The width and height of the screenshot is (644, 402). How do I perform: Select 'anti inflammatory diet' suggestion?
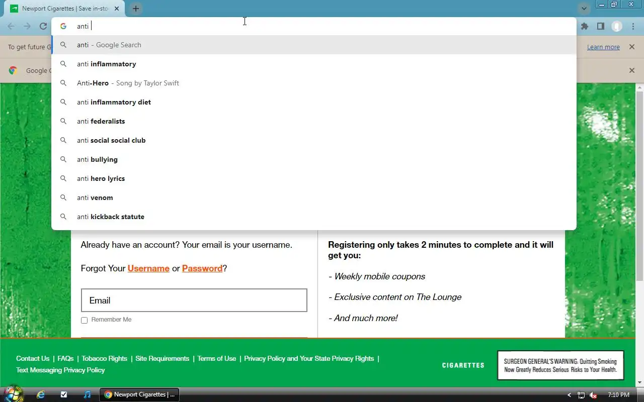click(x=314, y=102)
